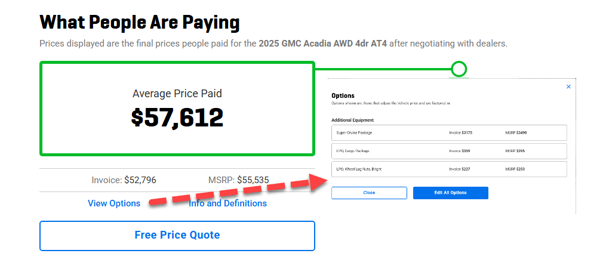Click Invoice $359 in Cargo Package row

460,151
